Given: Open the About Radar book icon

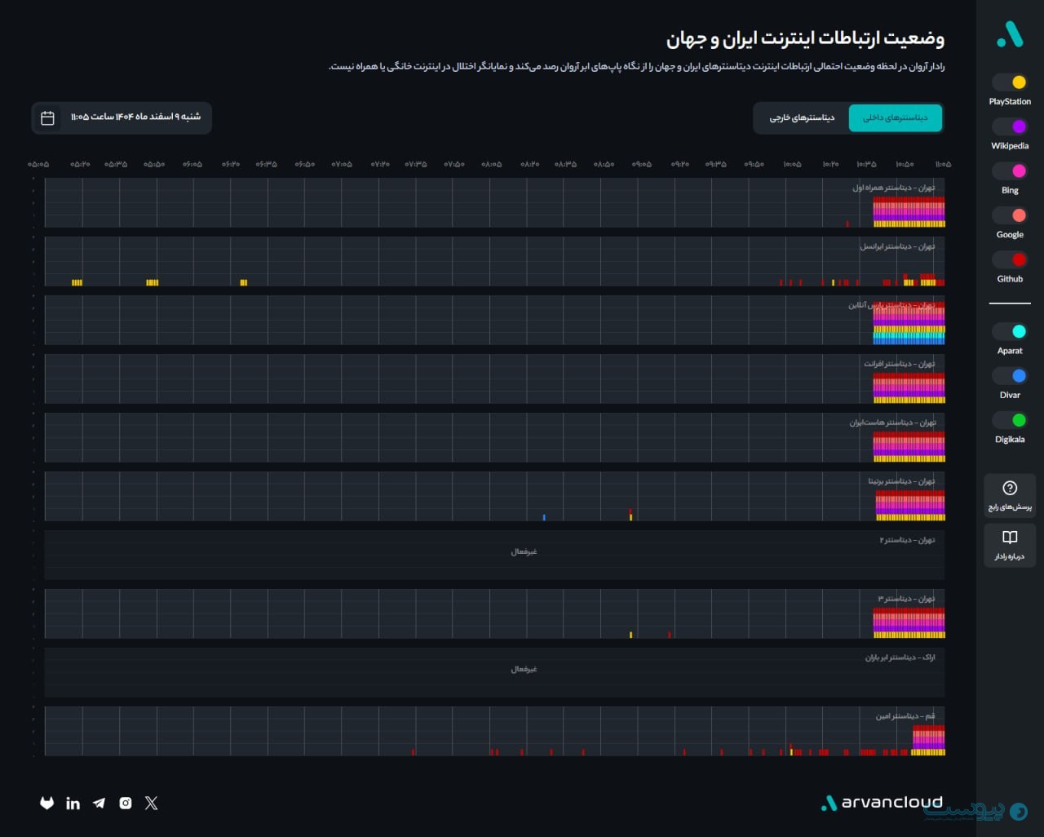Looking at the screenshot, I should point(1010,544).
